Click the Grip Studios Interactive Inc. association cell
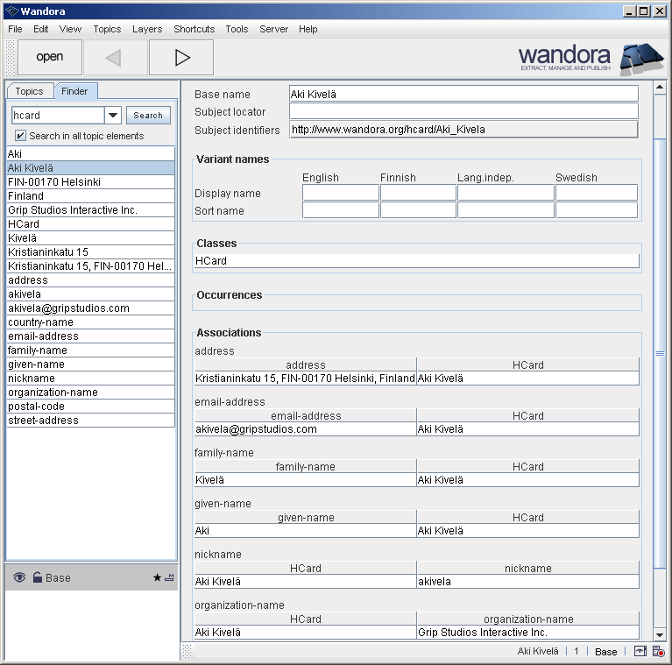Viewport: 672px width, 665px height. [x=528, y=633]
